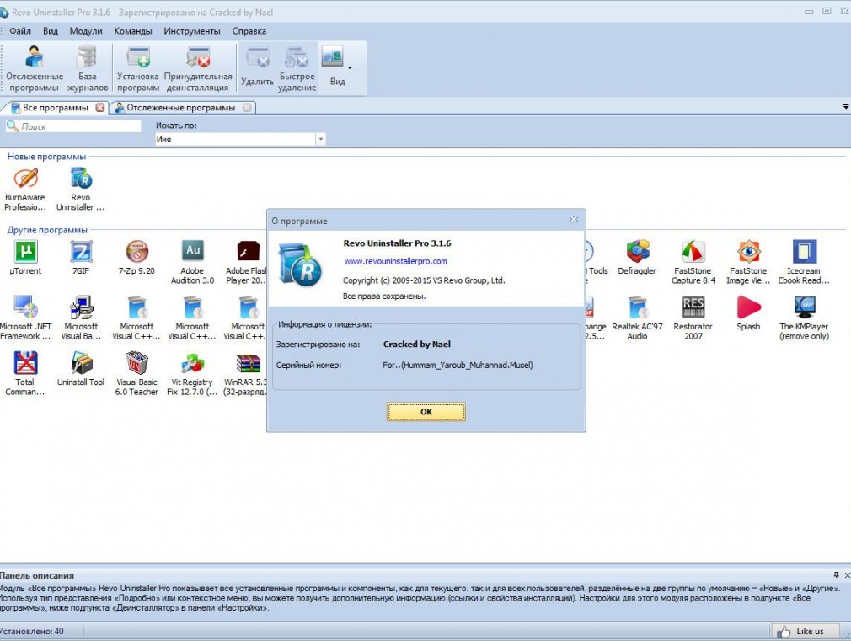
Task: Switch to Все программы tab
Action: tap(55, 108)
